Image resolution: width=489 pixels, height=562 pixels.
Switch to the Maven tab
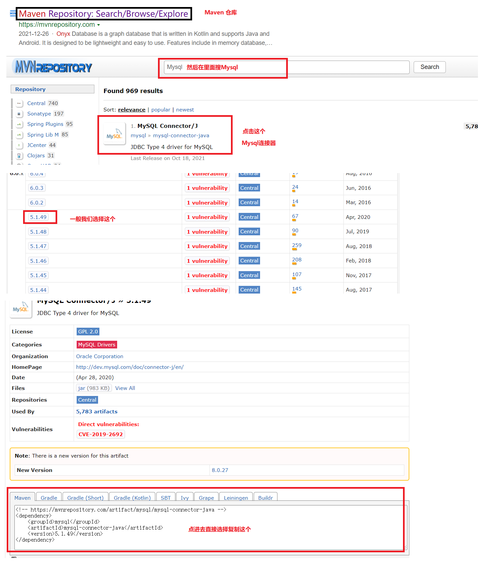22,498
